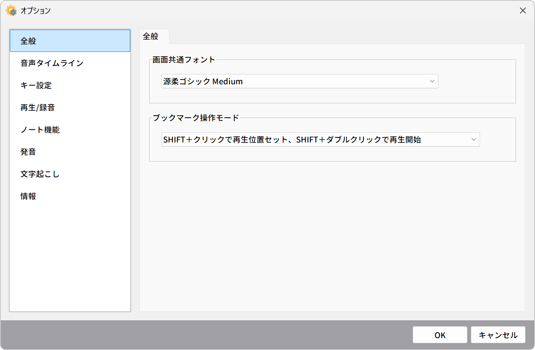Expand the ブックマーク操作モード dropdown
This screenshot has width=535, height=350.
321,139
